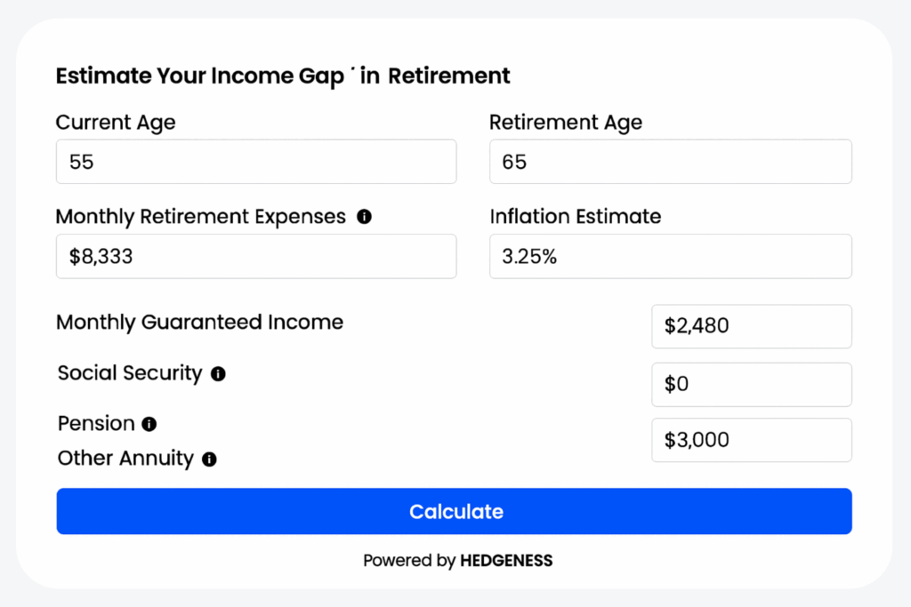Click info icon beside Monthly Retirement Expenses

(364, 217)
